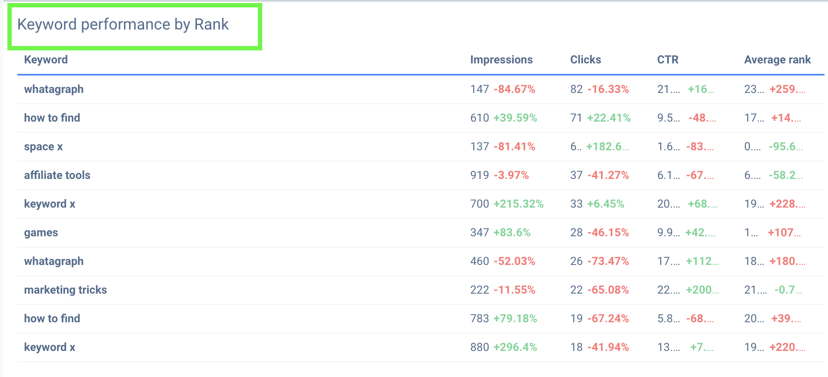Screen dimensions: 828x377
Task: Click the -41.94% clicks change
Action: (x=608, y=347)
